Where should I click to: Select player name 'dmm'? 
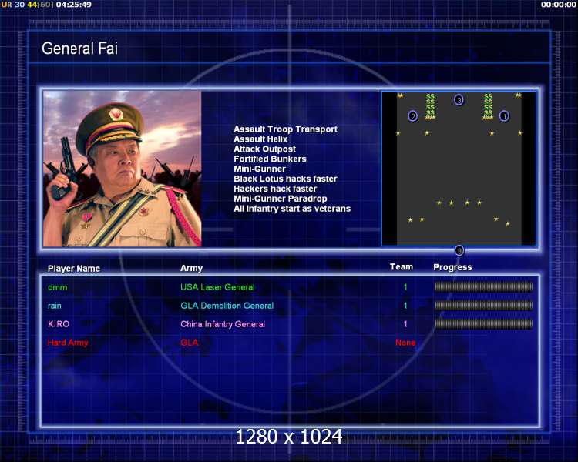point(58,287)
